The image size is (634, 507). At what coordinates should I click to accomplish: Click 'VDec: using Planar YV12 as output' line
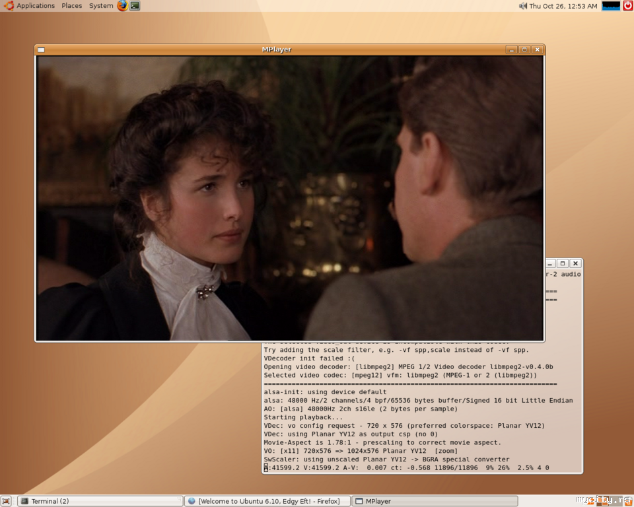coord(351,434)
